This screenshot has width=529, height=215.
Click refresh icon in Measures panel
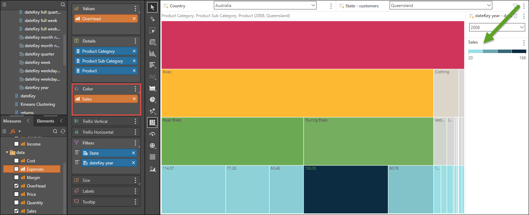(63, 131)
